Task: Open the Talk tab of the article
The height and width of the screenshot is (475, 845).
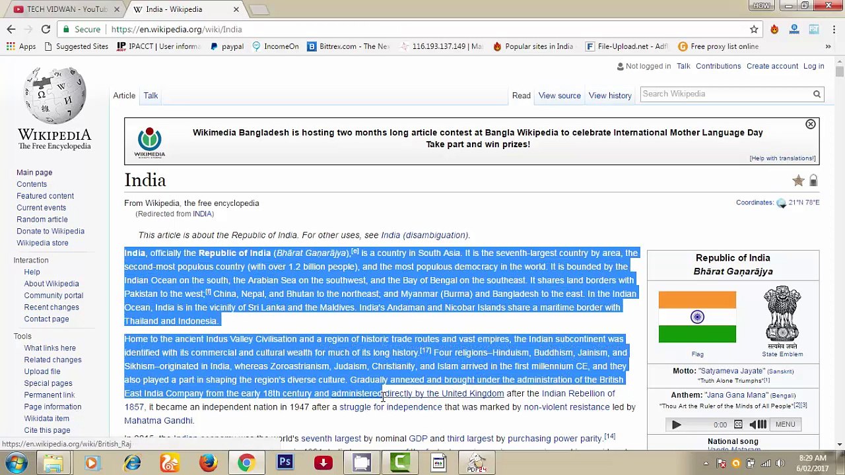Action: 151,96
